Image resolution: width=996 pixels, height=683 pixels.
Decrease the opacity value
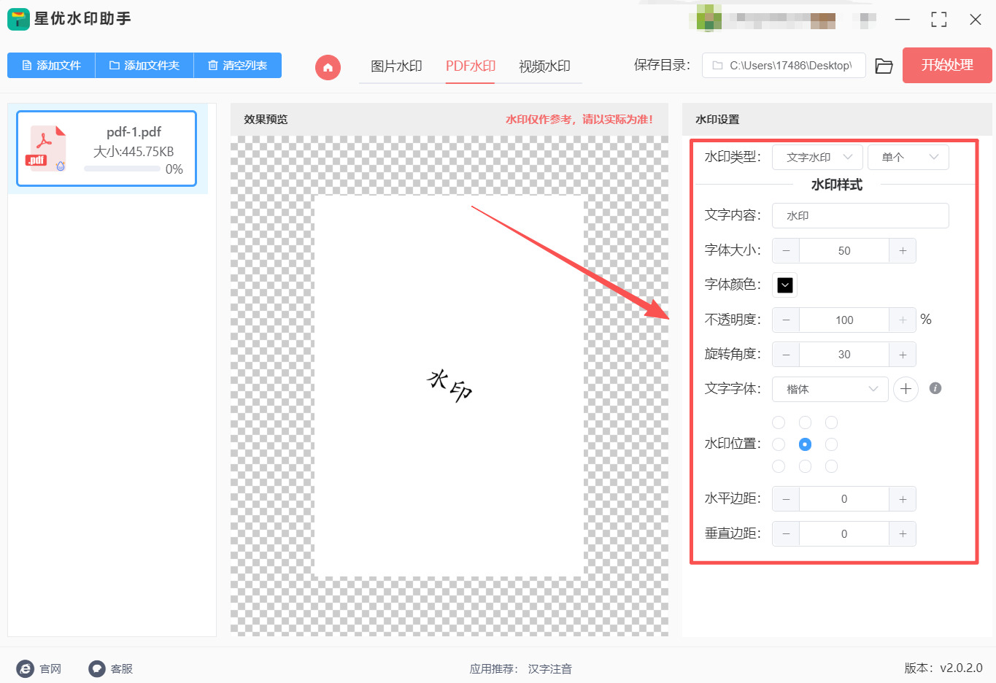tap(786, 320)
